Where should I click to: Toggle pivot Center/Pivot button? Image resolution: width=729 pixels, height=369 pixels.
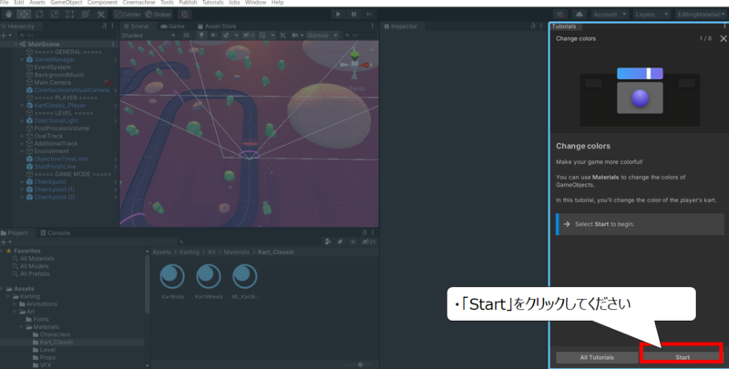[x=128, y=15]
